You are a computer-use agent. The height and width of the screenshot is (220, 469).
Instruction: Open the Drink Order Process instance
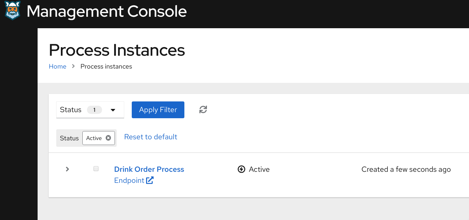click(149, 169)
